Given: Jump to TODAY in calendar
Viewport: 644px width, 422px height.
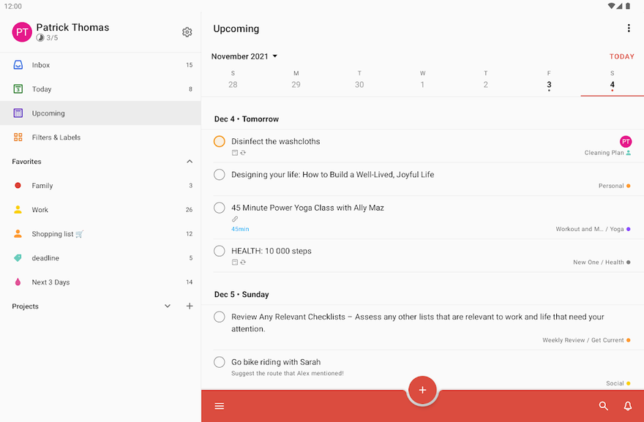Looking at the screenshot, I should tap(622, 56).
